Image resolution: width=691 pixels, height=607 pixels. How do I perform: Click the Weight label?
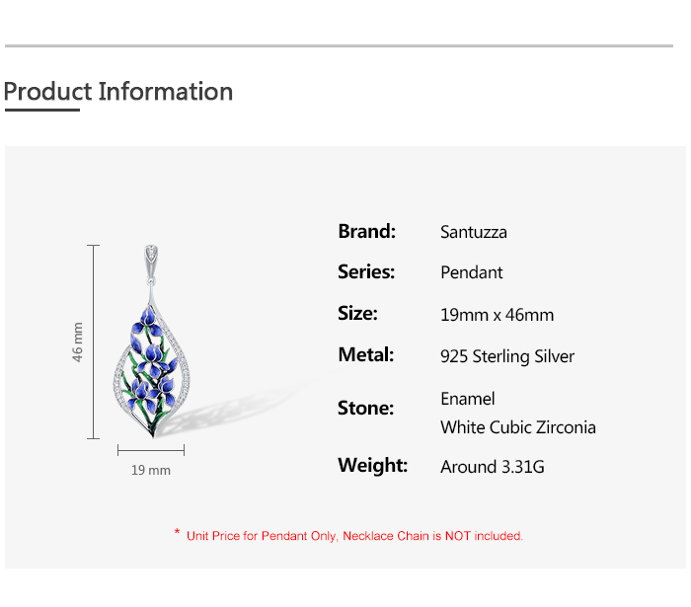tap(372, 466)
